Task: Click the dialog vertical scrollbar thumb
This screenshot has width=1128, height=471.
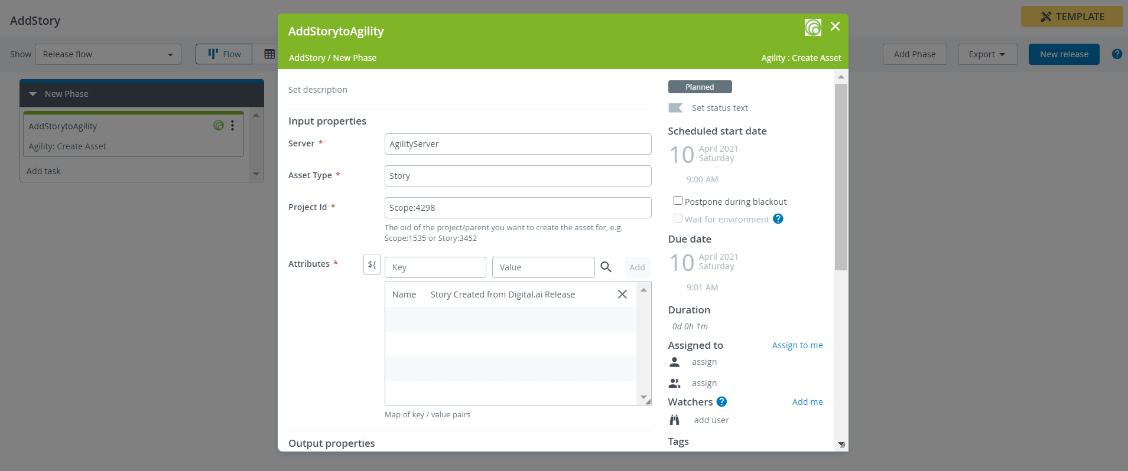Action: pos(841,177)
